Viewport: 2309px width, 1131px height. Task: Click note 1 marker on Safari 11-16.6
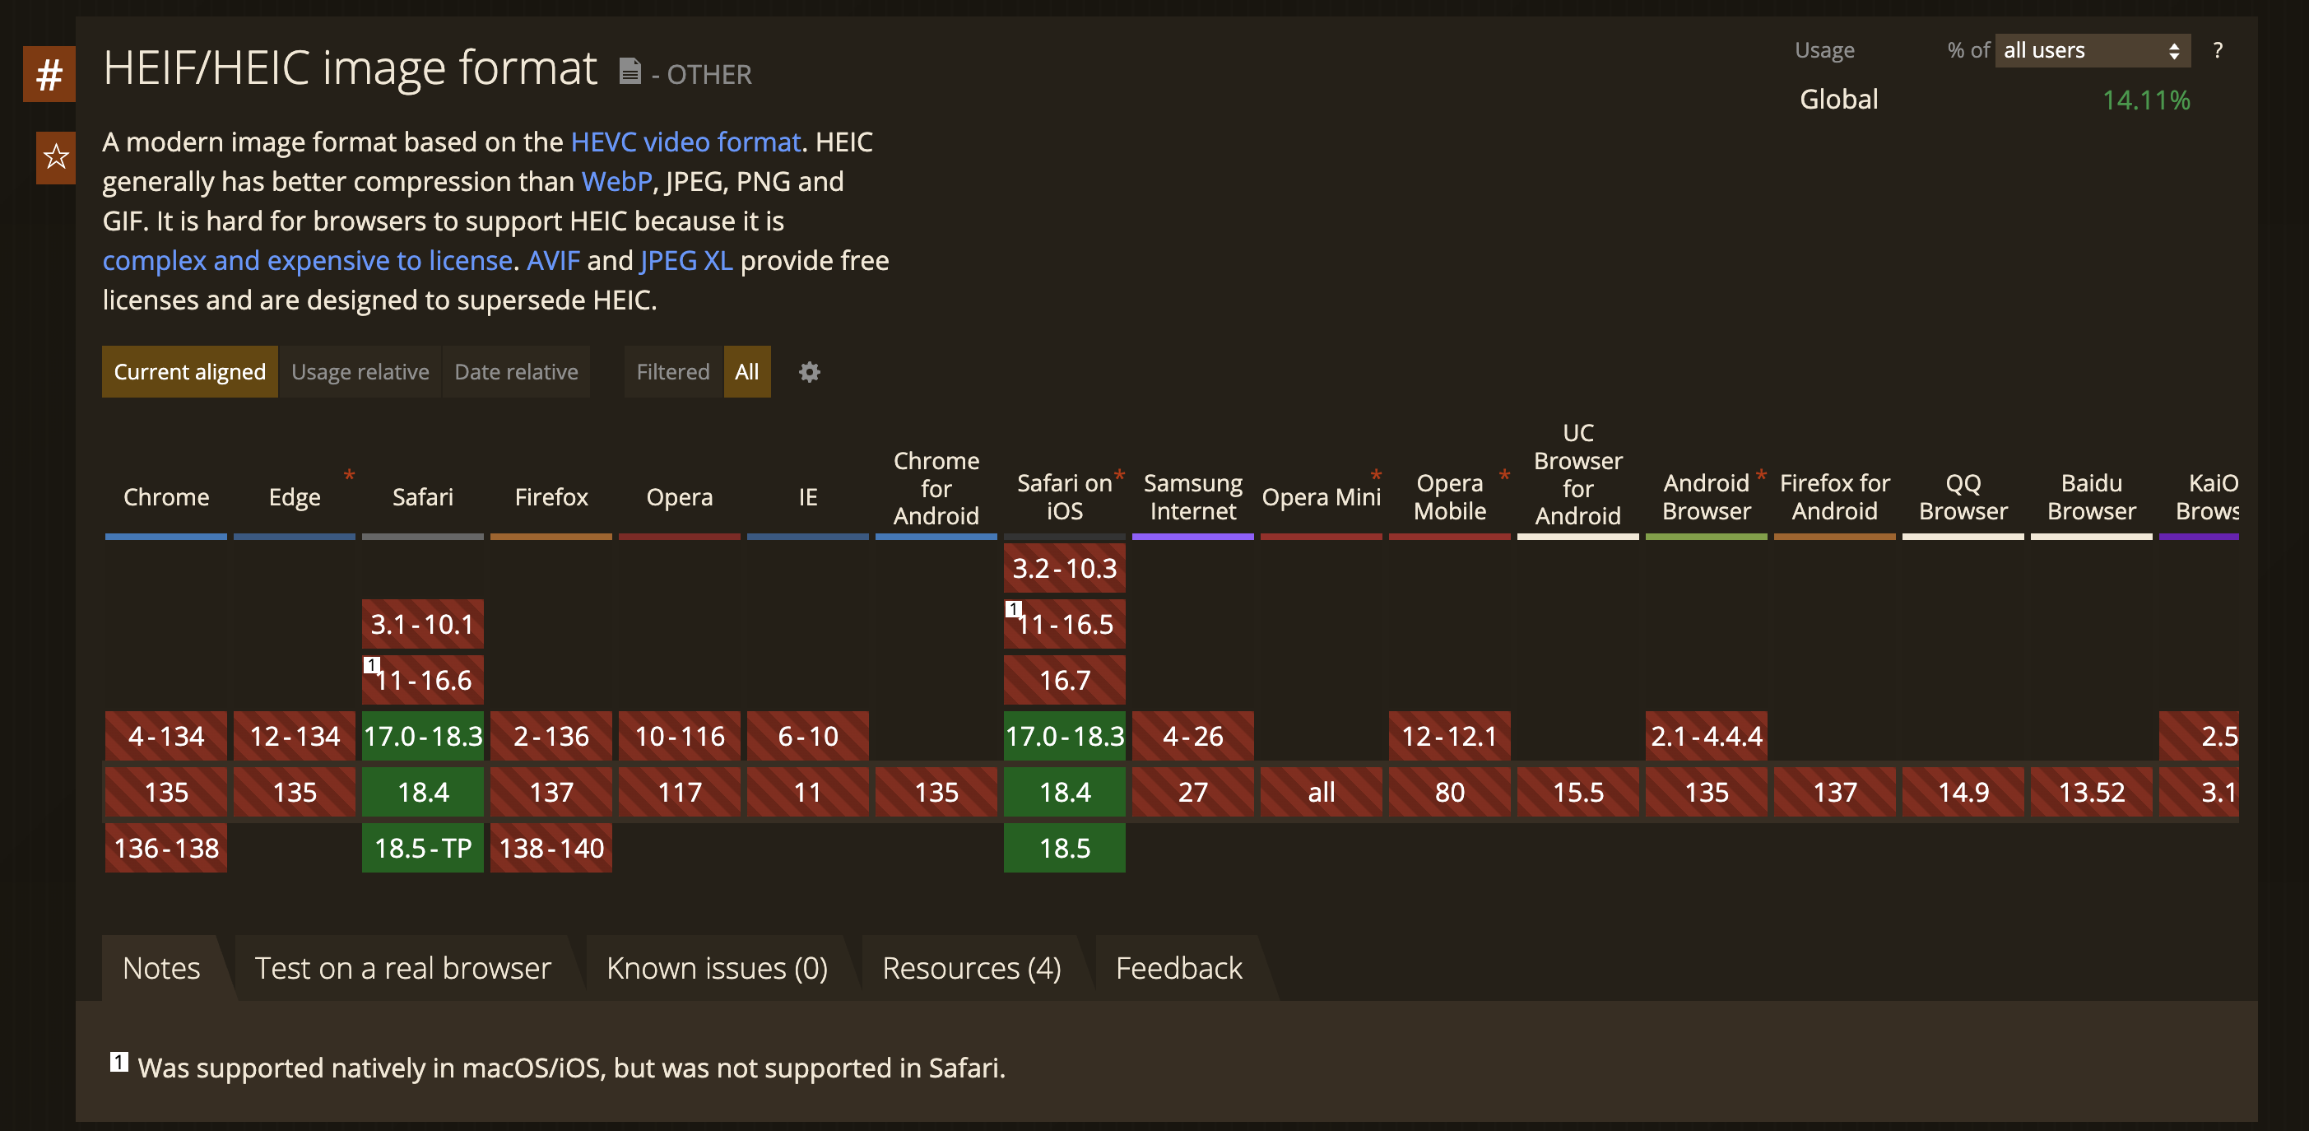(x=371, y=664)
